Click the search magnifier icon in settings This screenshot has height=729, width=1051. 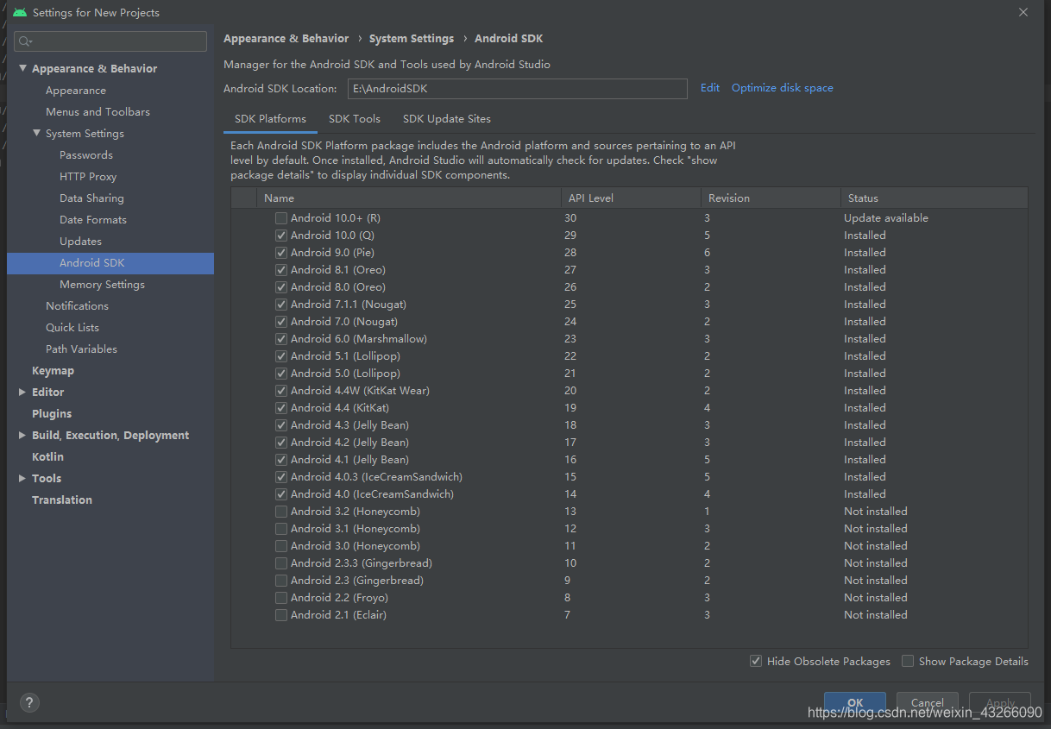[24, 41]
